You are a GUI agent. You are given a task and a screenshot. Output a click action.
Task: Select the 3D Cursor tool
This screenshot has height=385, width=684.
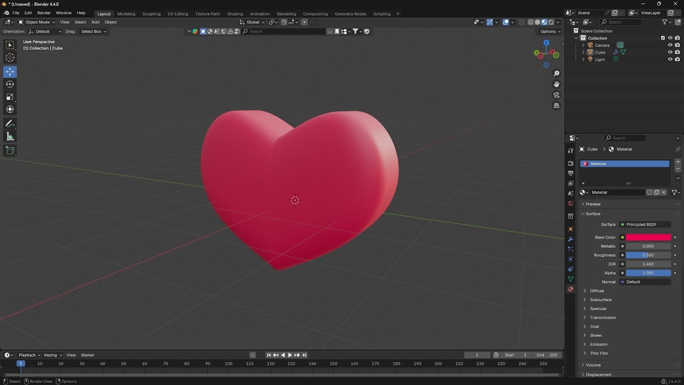point(10,58)
